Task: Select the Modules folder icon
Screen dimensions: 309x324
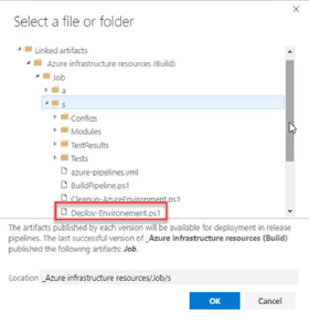Action: [64, 130]
